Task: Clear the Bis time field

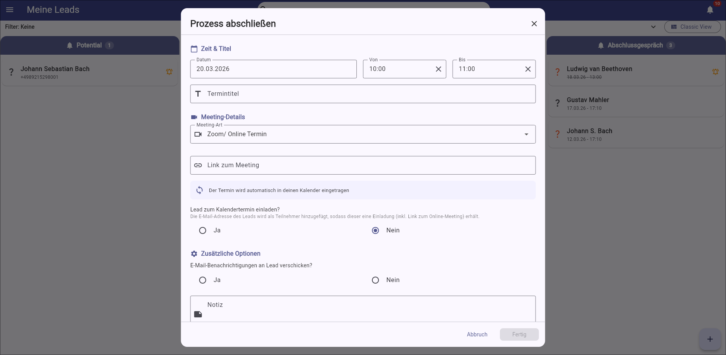Action: tap(527, 69)
